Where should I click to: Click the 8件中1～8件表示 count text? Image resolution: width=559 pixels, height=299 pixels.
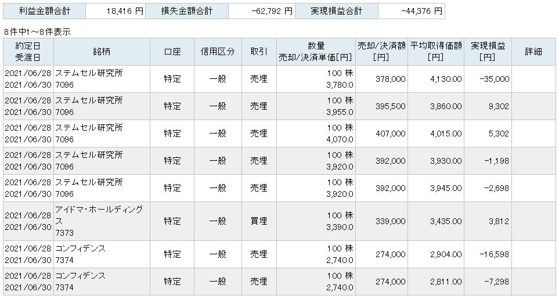37,32
